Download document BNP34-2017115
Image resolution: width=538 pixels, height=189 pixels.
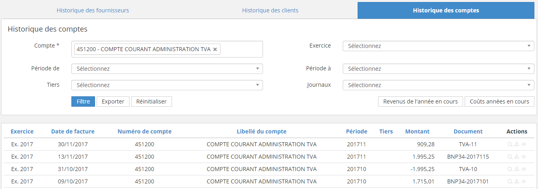(x=517, y=157)
